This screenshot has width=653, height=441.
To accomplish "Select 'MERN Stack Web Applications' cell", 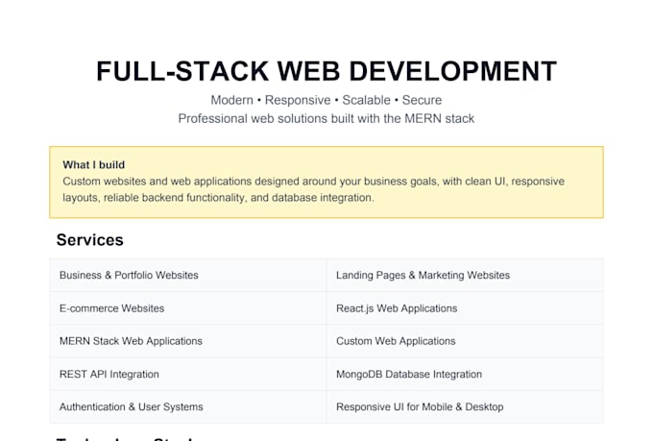I will click(188, 341).
